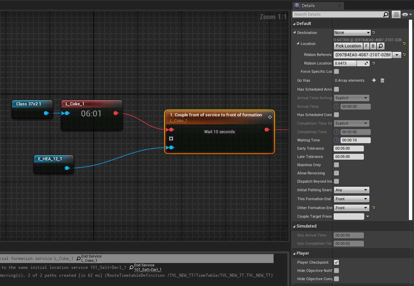Open the Details view options eye menu
This screenshot has width=414, height=286.
(407, 14)
